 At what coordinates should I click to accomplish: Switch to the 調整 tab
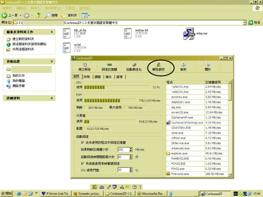coord(98,77)
